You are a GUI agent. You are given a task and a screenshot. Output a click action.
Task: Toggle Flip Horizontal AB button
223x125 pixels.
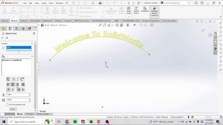[x=18, y=90]
